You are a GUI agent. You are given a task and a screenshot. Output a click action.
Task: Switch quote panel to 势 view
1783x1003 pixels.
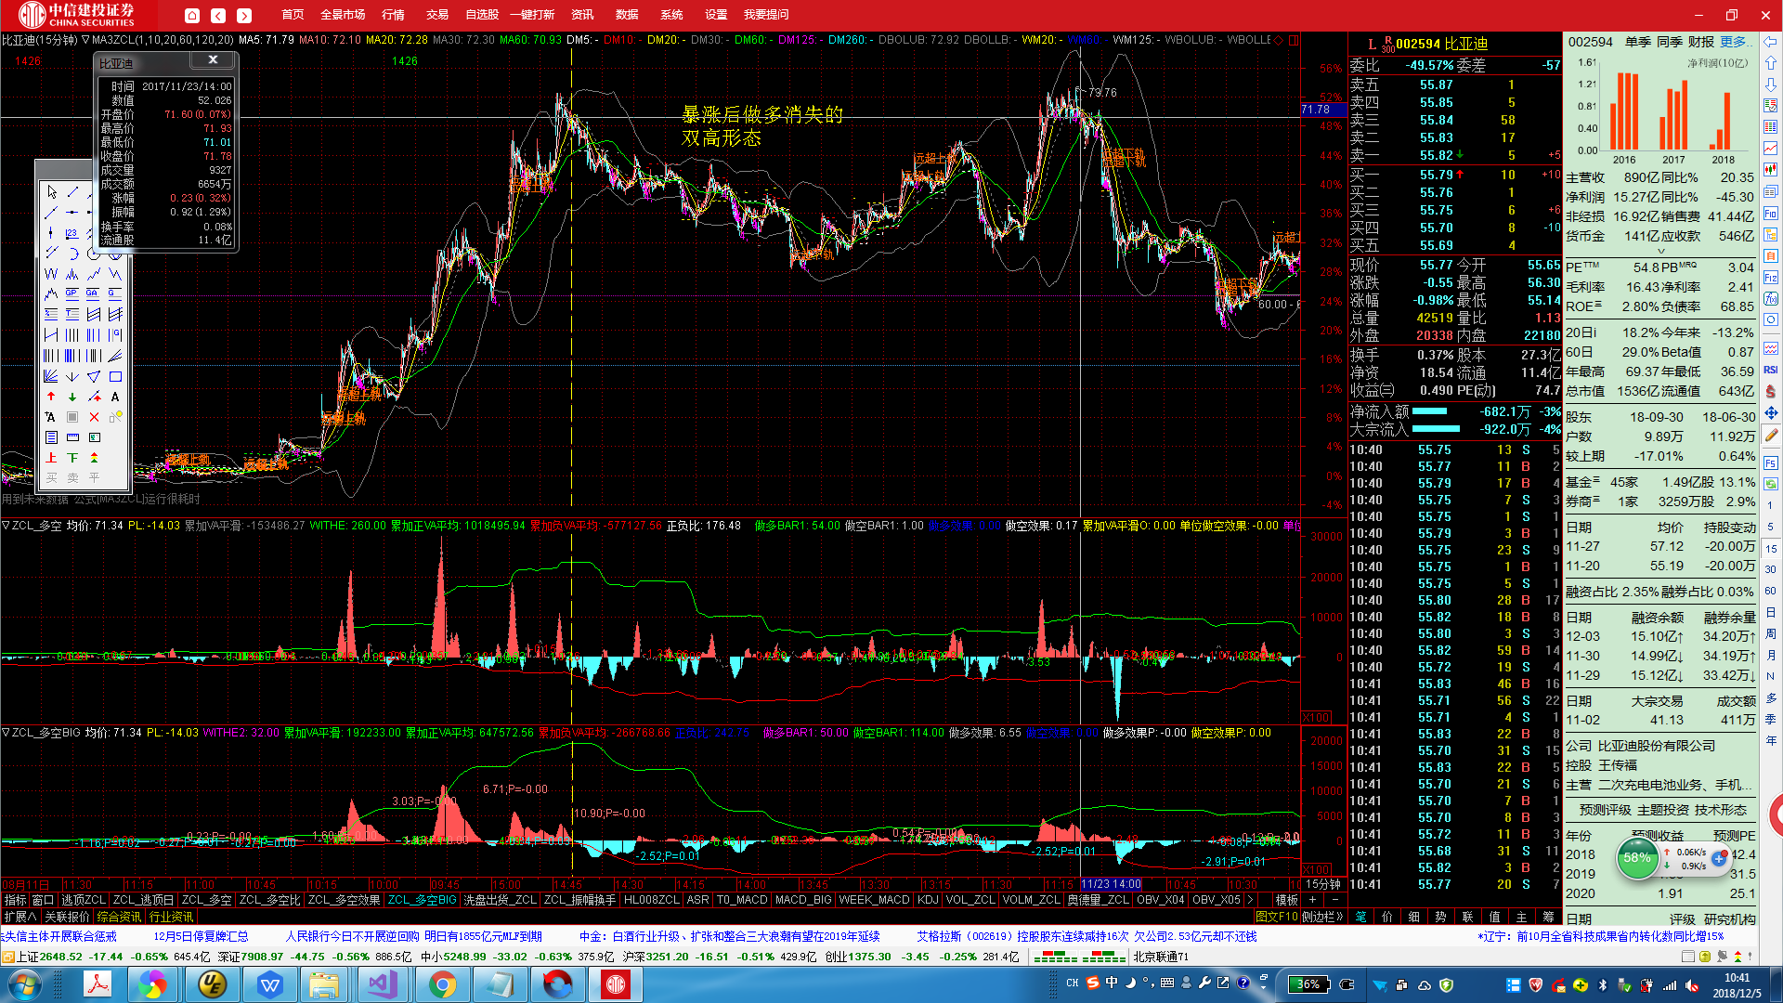[1441, 917]
